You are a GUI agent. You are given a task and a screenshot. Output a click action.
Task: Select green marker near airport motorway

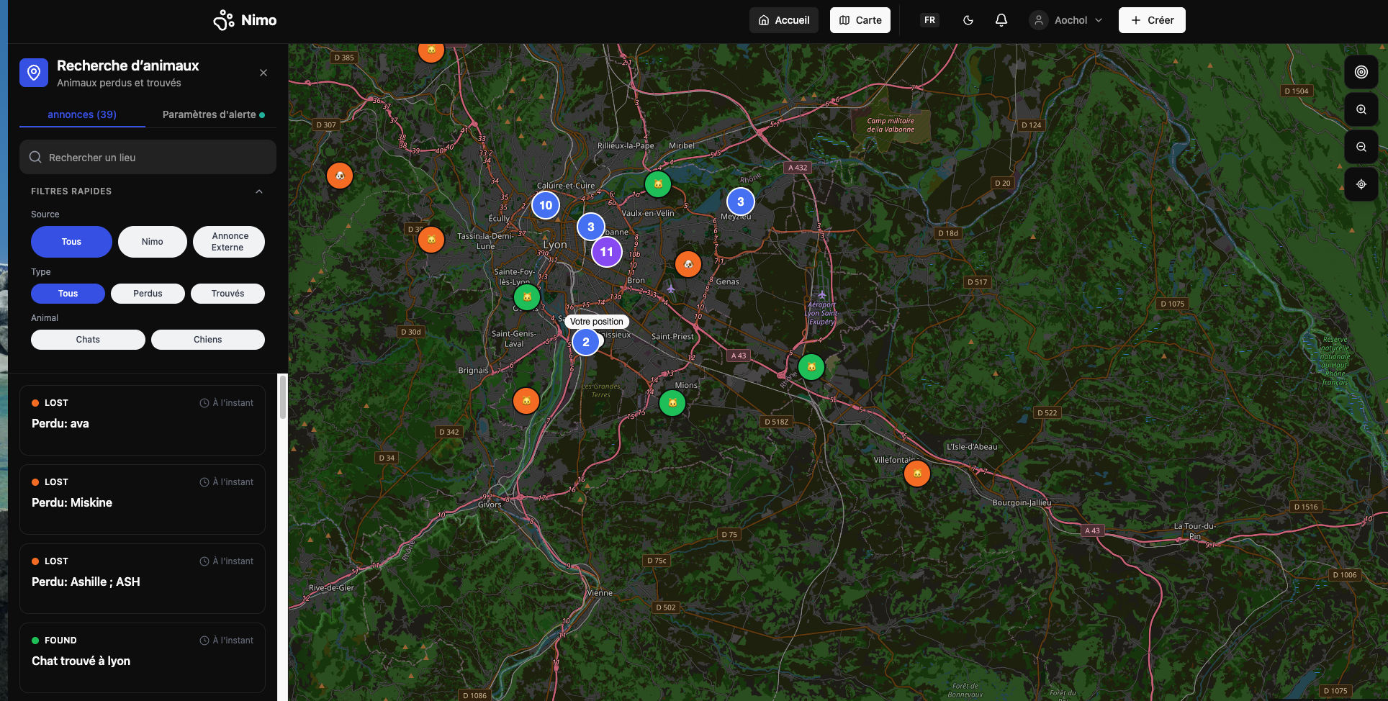tap(811, 367)
